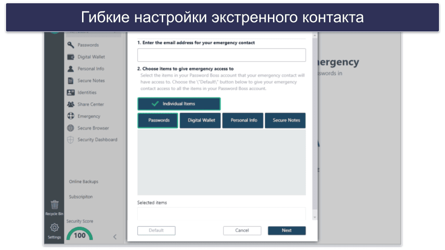The image size is (445, 250).
Task: Click the Digital Wallet icon in sidebar
Action: pyautogui.click(x=70, y=56)
